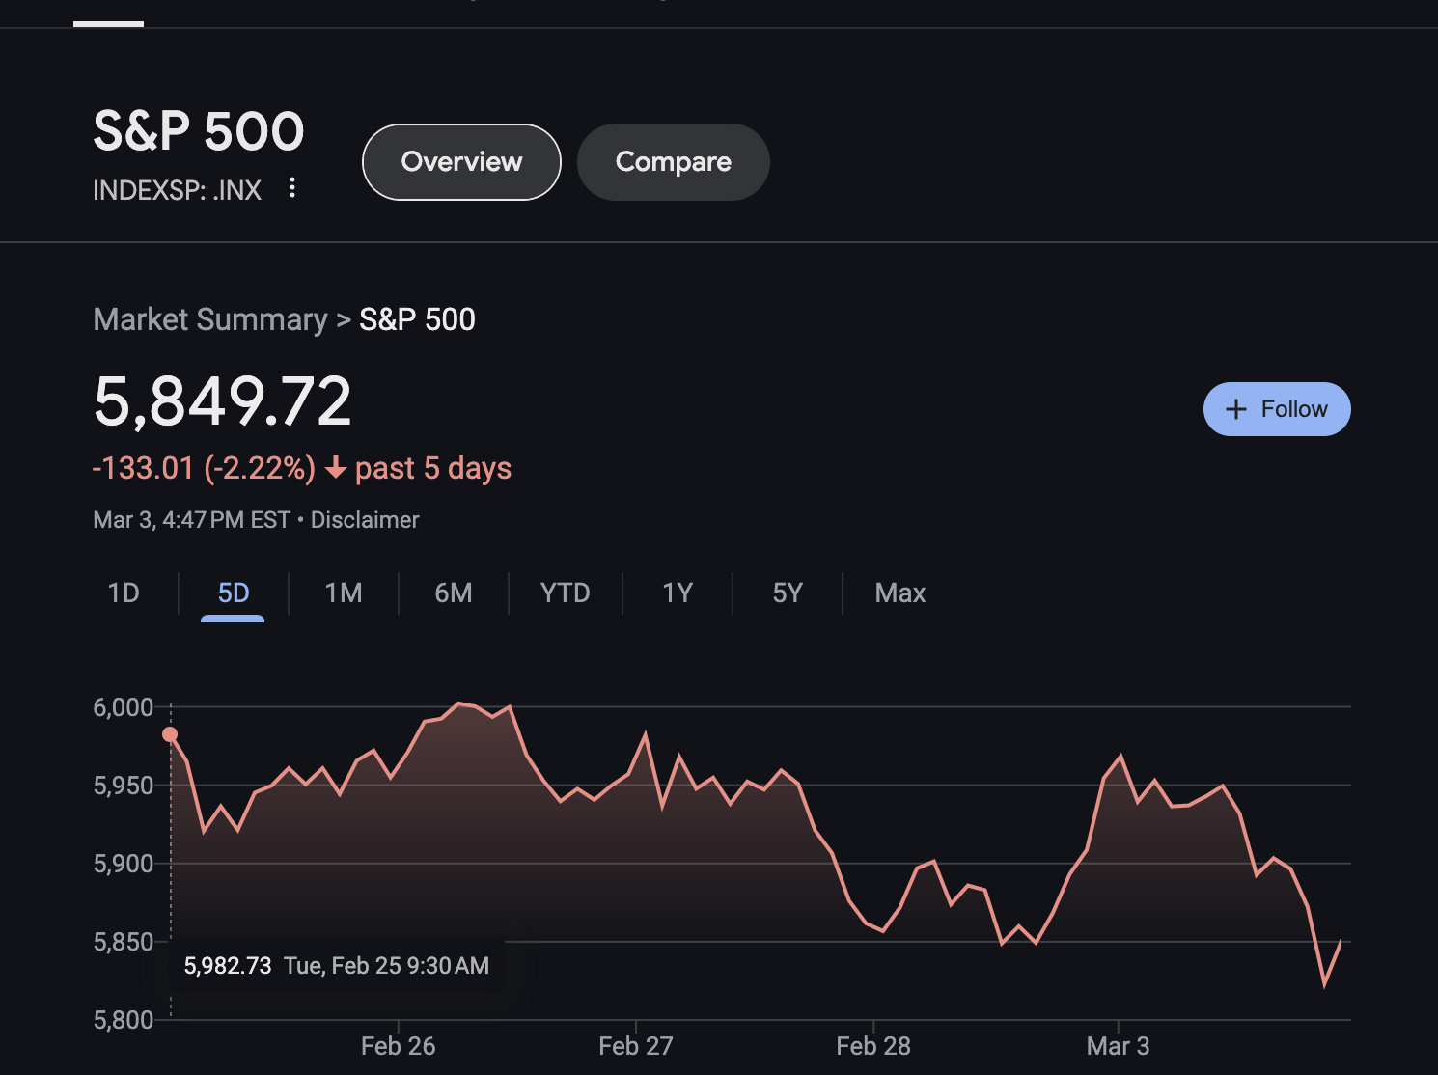The width and height of the screenshot is (1438, 1075).
Task: Click the Feb 28 axis label
Action: pos(873,1046)
